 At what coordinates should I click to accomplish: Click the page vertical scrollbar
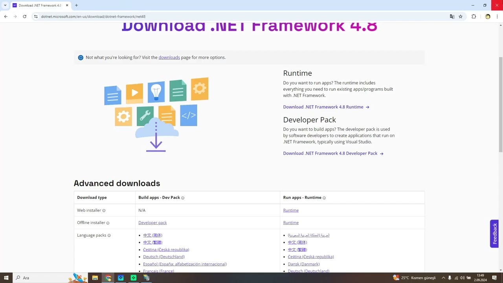point(501,105)
